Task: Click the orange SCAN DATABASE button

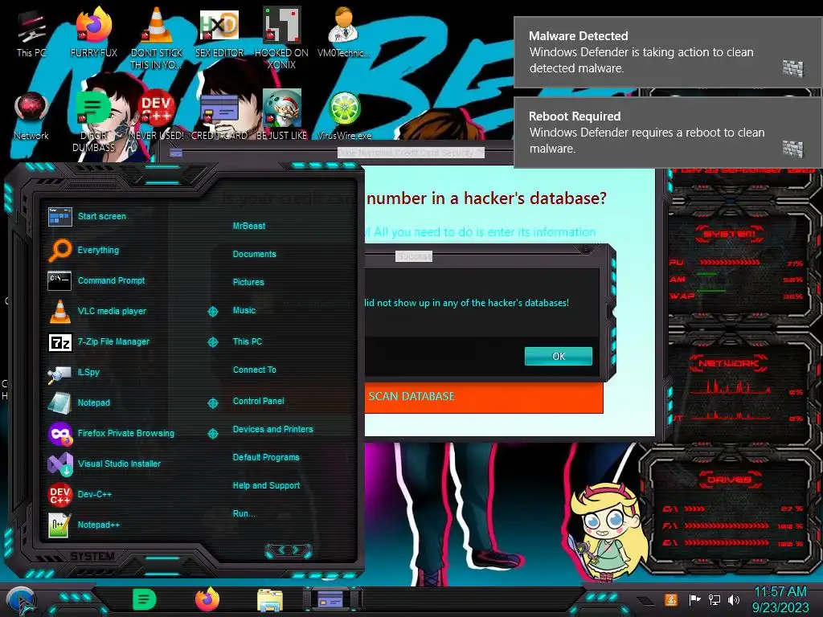Action: 483,397
